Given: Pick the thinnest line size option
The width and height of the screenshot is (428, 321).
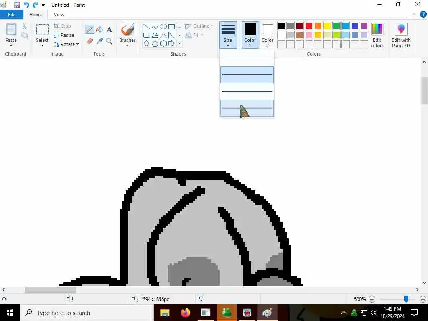Looking at the screenshot, I should point(247,58).
